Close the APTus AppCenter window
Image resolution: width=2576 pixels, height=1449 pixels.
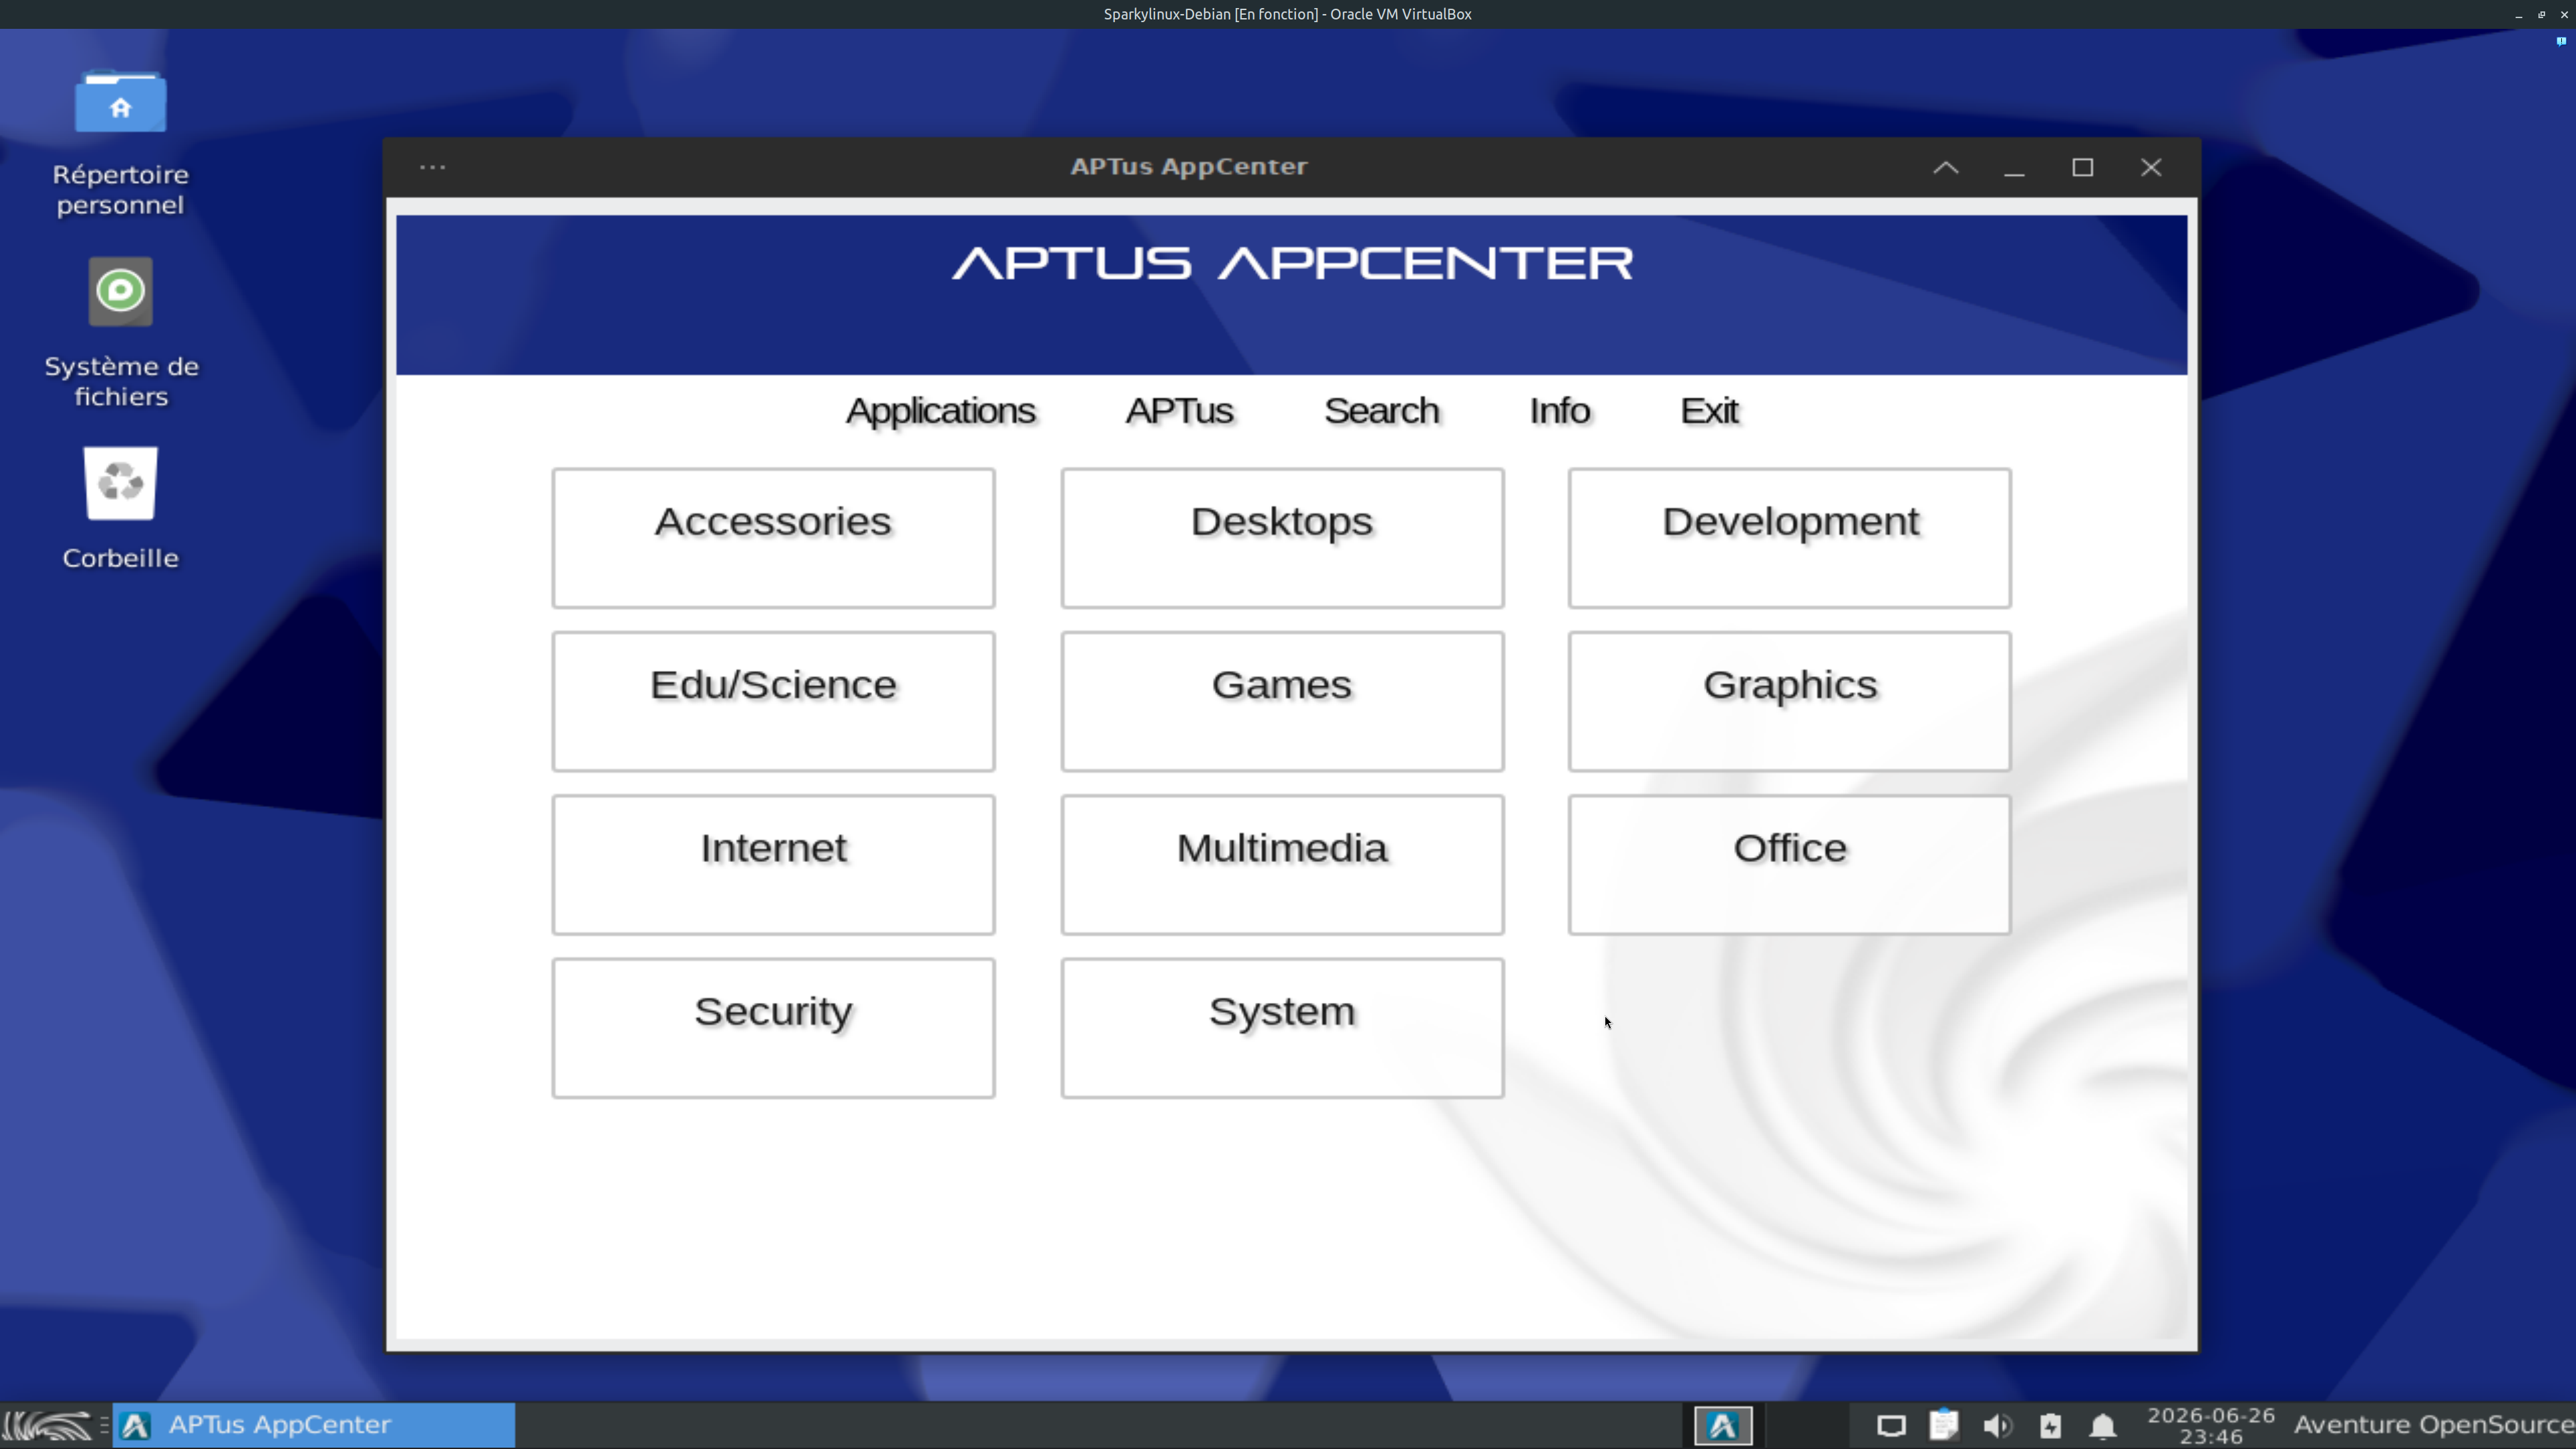(x=2151, y=167)
